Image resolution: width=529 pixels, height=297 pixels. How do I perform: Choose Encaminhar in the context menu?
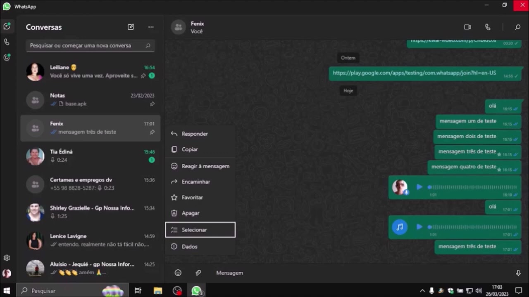coord(200,182)
